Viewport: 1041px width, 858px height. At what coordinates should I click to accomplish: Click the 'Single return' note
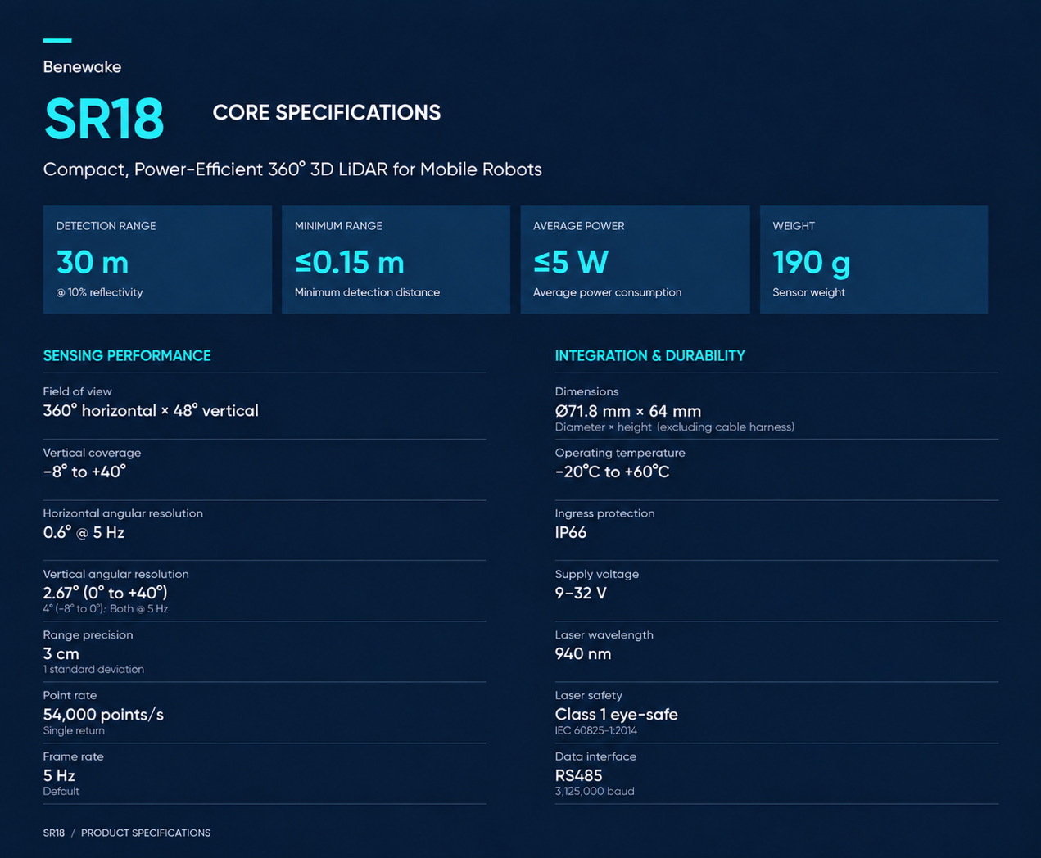tap(74, 730)
